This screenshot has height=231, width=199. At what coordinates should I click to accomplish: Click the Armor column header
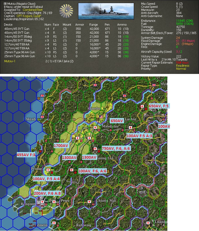click(x=79, y=25)
